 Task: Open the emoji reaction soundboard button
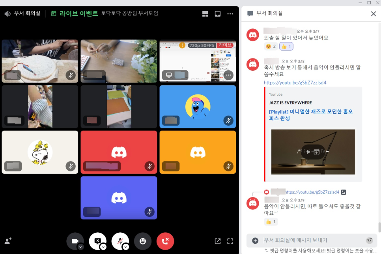(x=143, y=241)
